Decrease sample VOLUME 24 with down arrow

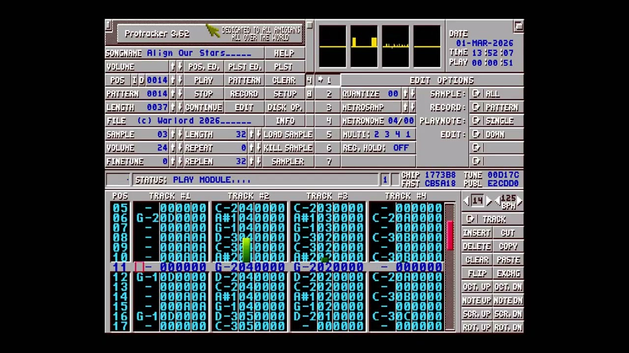tap(180, 148)
